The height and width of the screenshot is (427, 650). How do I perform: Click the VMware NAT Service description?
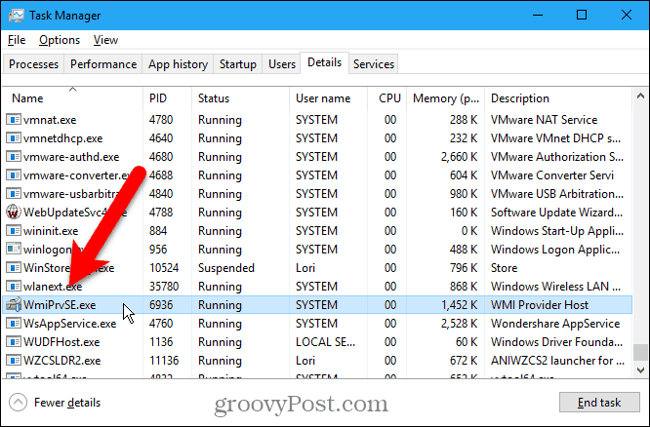tap(544, 120)
